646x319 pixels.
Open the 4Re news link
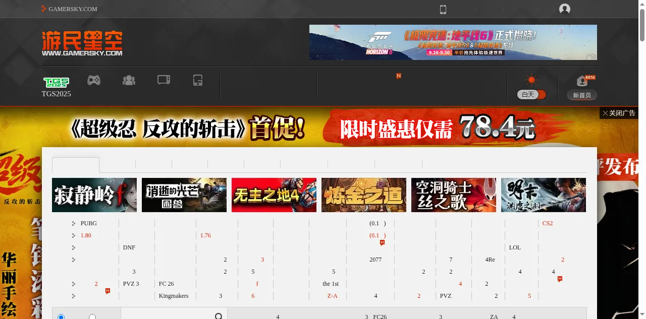click(x=490, y=260)
